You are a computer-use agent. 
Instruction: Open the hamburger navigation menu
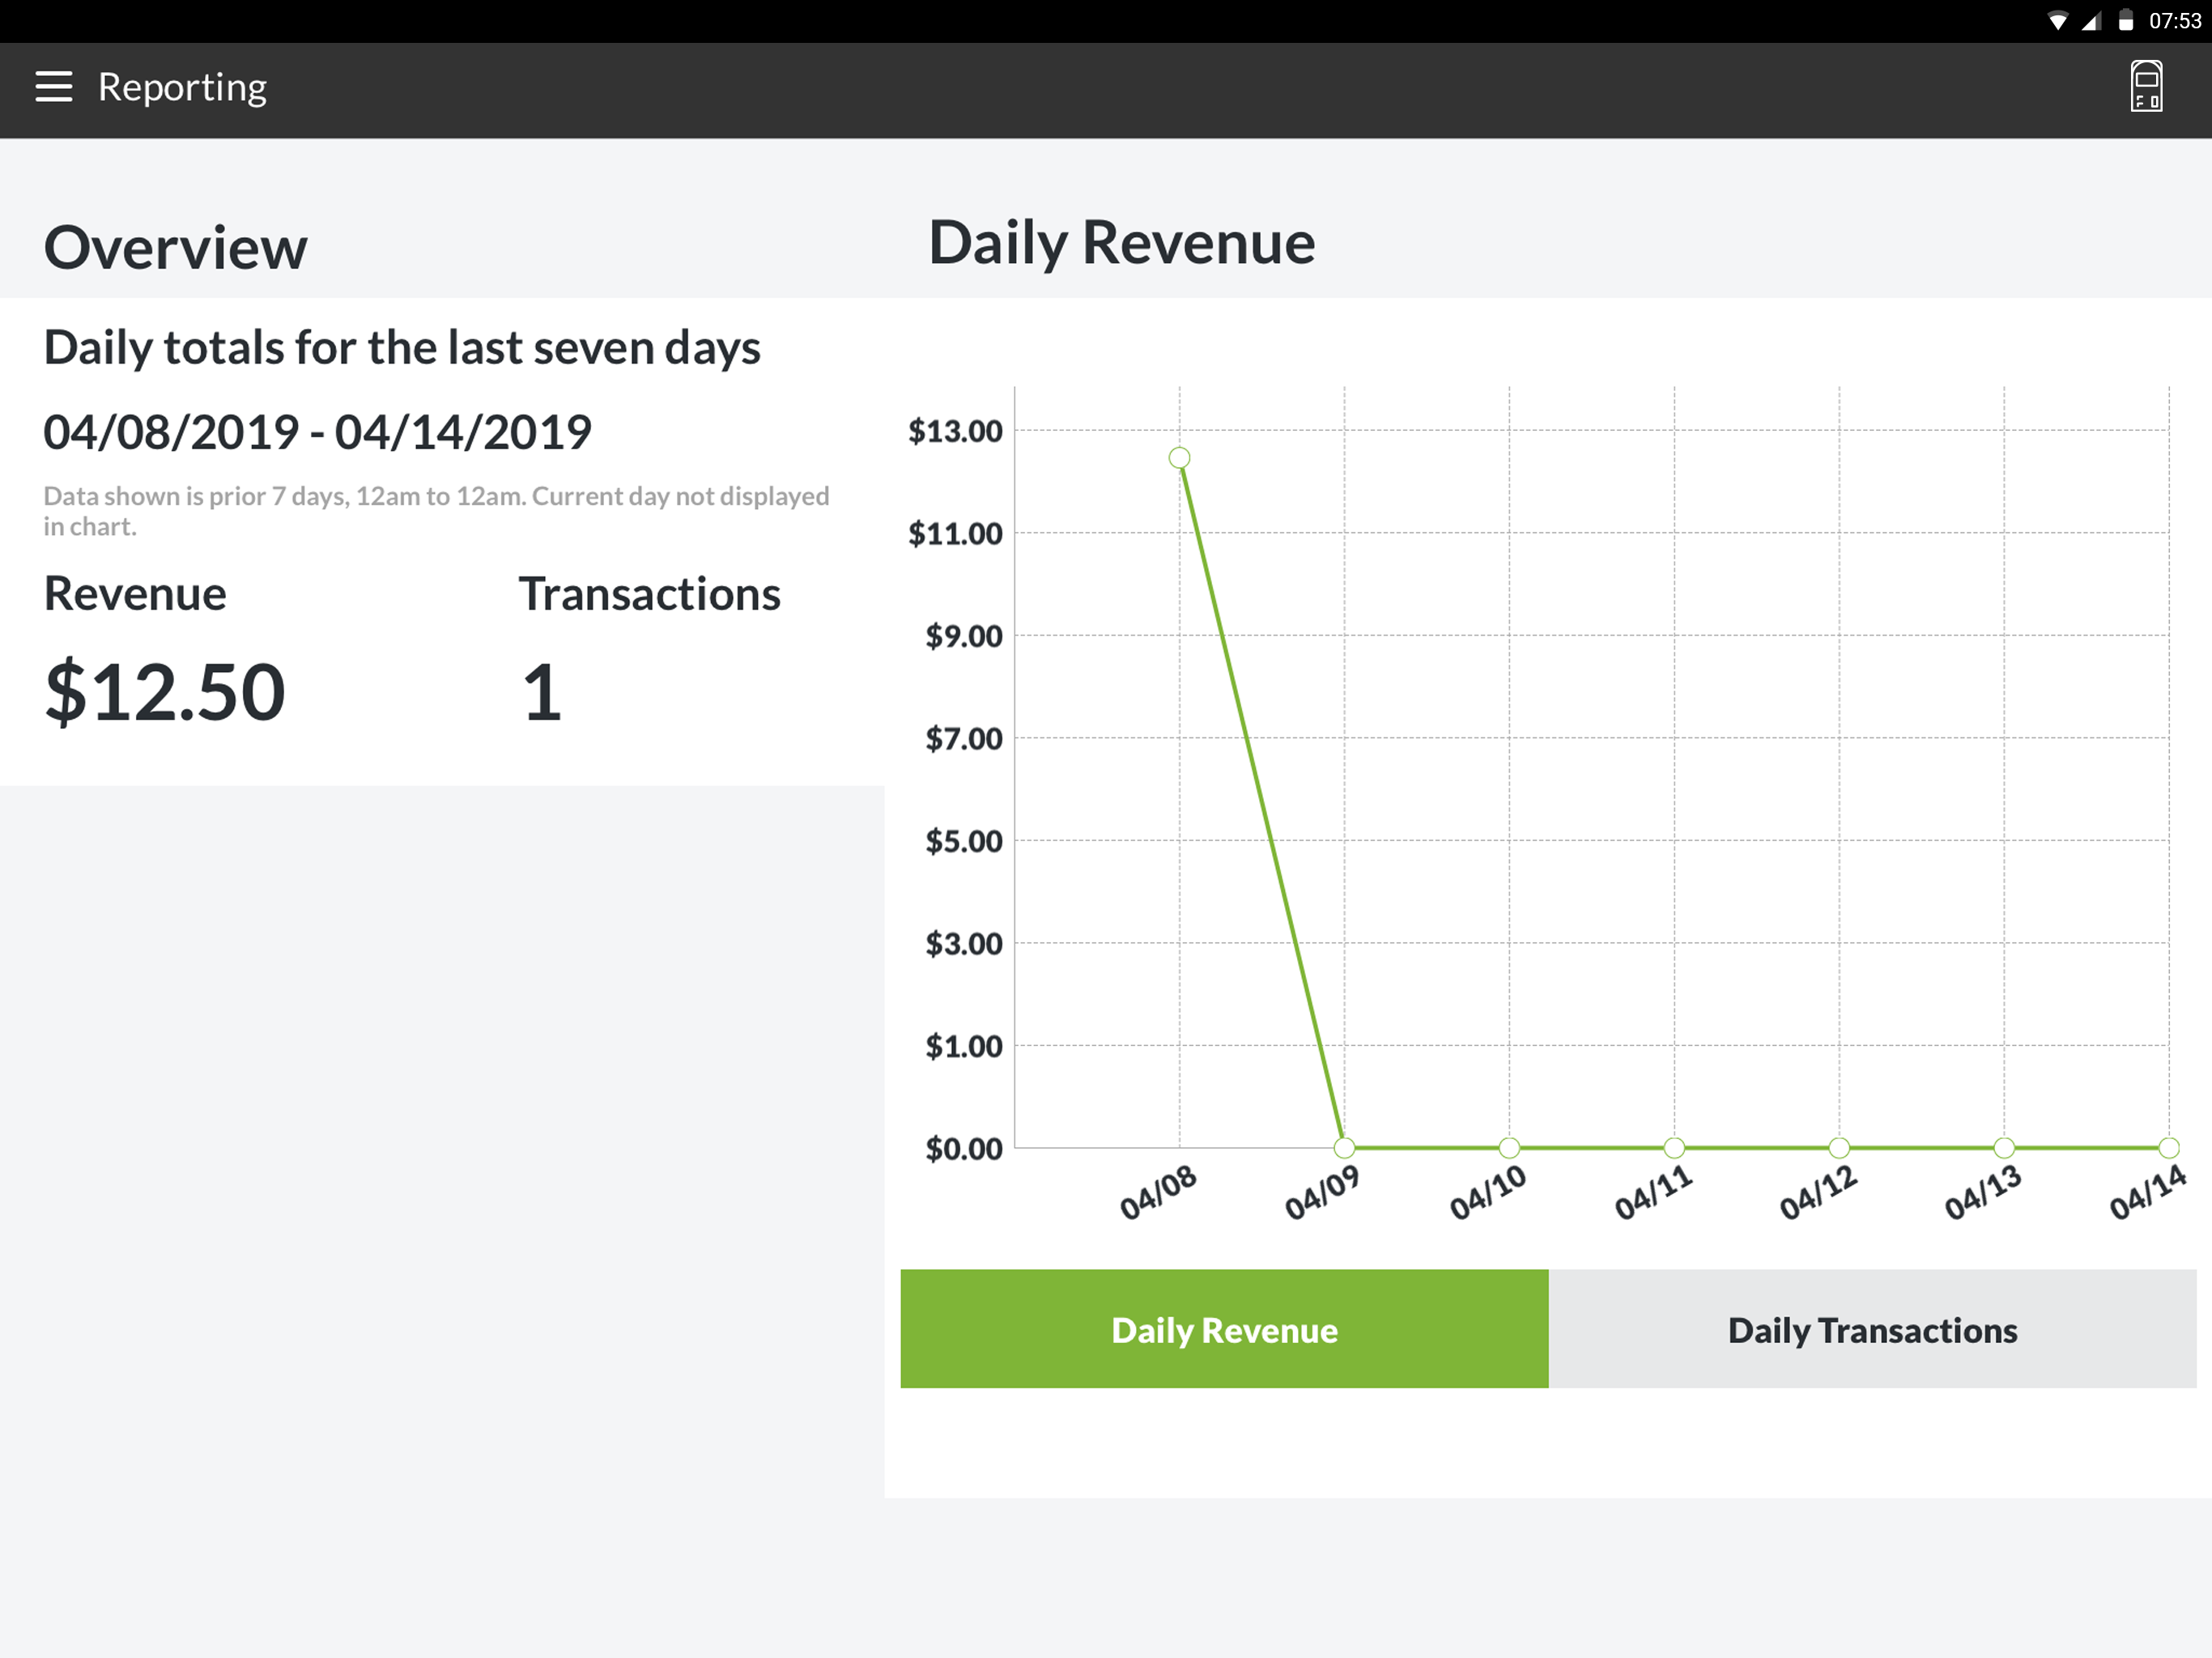coord(54,87)
